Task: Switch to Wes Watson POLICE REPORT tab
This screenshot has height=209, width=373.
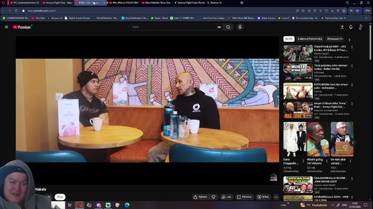Action: tap(124, 3)
